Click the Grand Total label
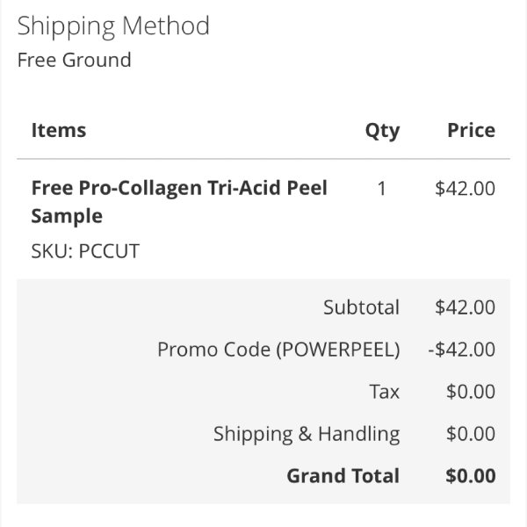Screen dimensions: 527x527 pyautogui.click(x=343, y=476)
